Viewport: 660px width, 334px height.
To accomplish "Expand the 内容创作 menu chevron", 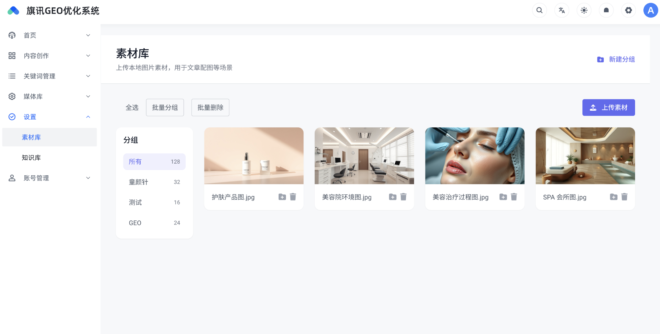I will 88,56.
